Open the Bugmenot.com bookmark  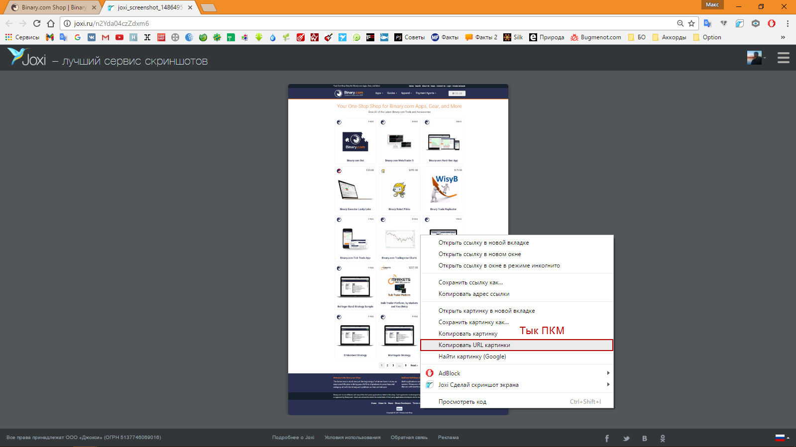coord(596,37)
